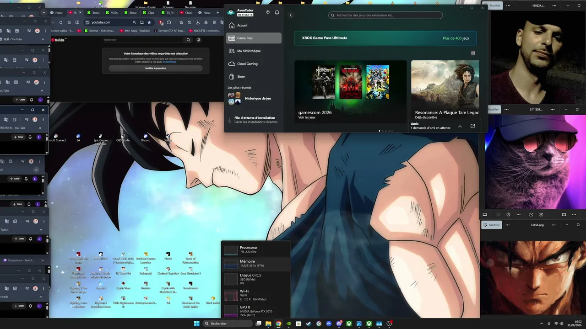This screenshot has width=586, height=329.
Task: Open the Serveur GTA RP bookmark
Action: [x=170, y=31]
